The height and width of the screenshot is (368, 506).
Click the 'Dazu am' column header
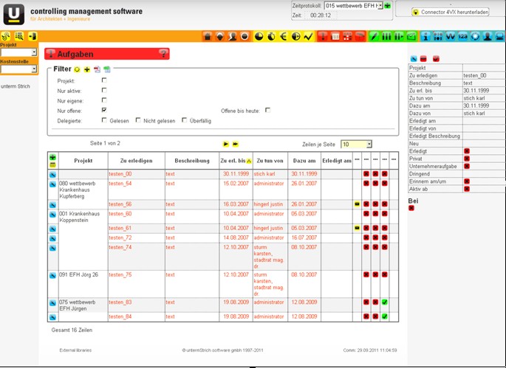pos(304,161)
